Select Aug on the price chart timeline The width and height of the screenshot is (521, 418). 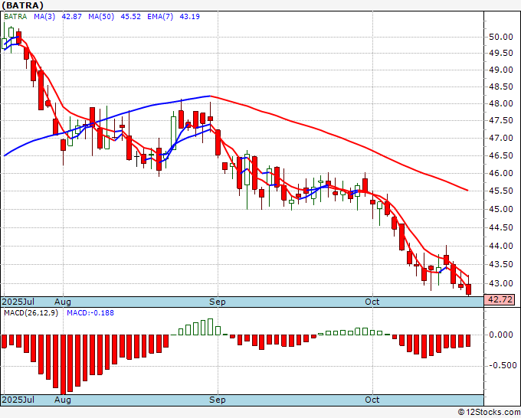point(63,302)
